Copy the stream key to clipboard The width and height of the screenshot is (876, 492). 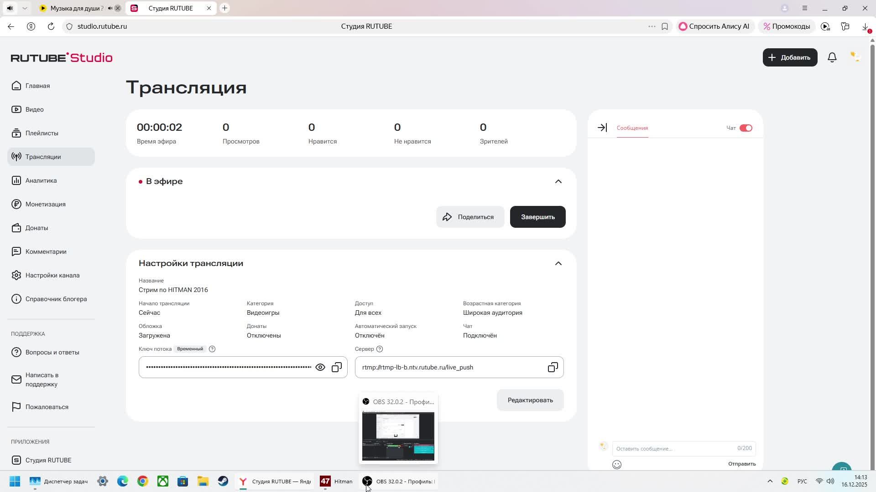pos(337,367)
